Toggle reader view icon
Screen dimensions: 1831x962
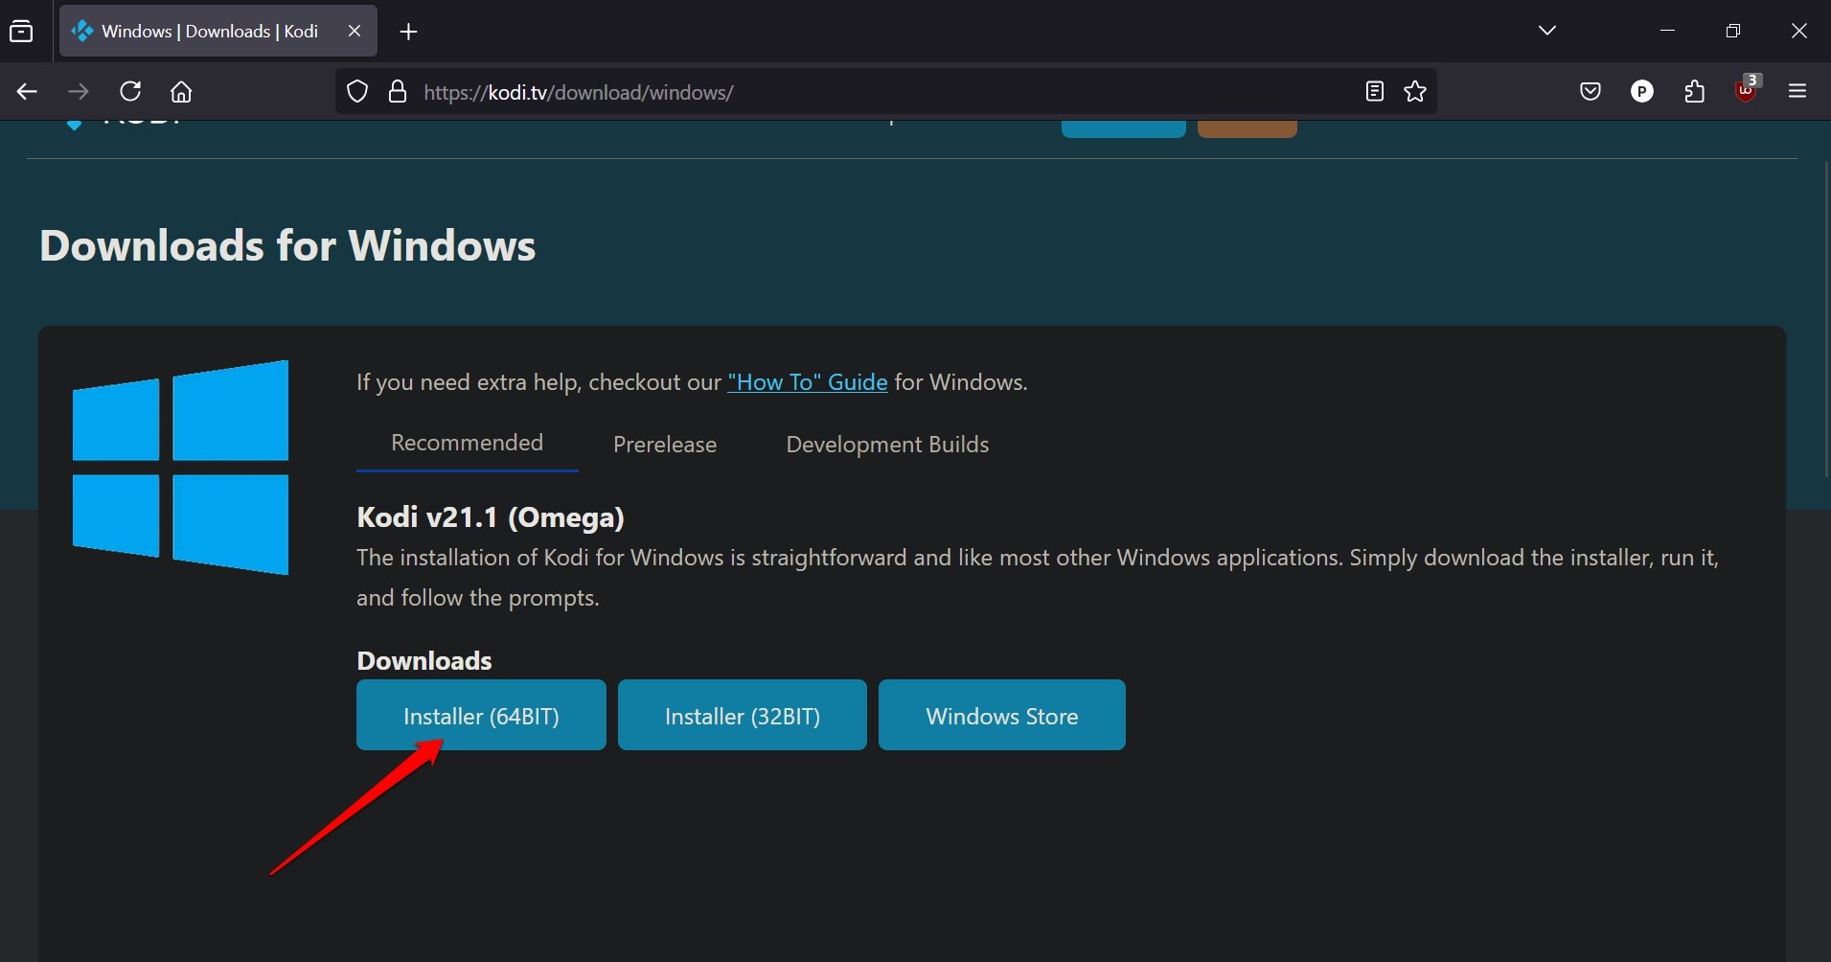1374,92
